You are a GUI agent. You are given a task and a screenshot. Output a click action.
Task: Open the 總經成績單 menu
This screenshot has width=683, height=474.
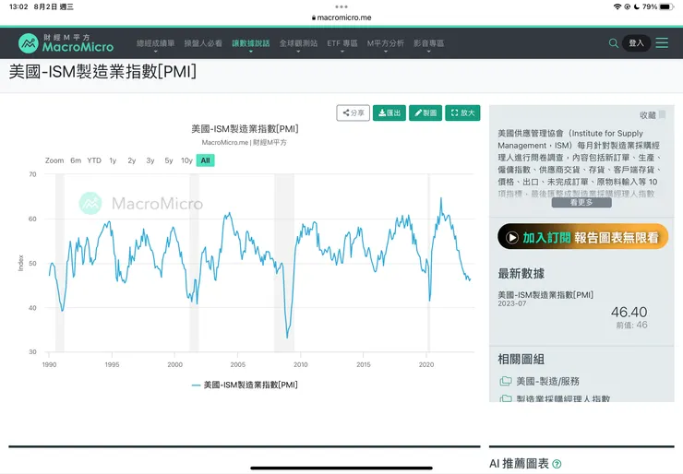pyautogui.click(x=155, y=43)
